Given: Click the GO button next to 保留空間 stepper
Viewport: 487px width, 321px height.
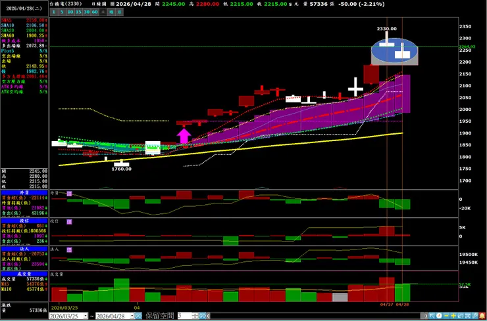Looking at the screenshot, I should (202, 316).
